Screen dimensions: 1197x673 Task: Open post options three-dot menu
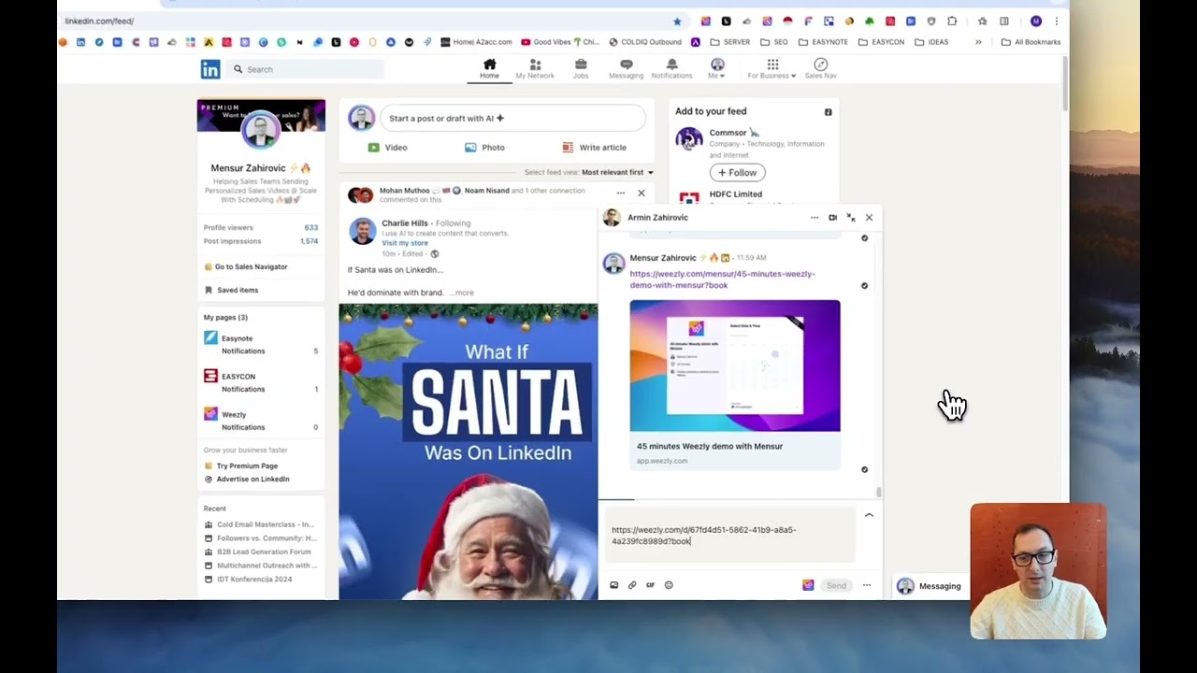620,193
